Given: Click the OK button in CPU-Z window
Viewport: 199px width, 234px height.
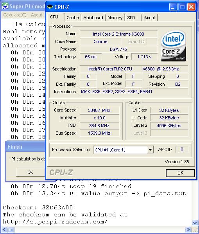Looking at the screenshot, I should point(180,173).
